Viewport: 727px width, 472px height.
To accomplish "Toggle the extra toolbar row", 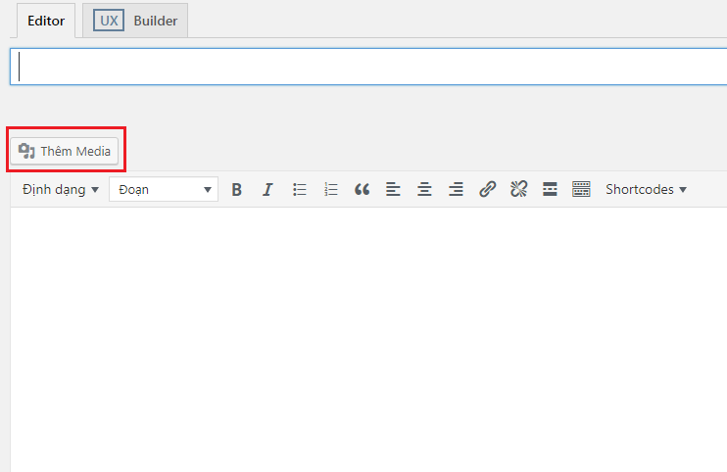I will (581, 189).
